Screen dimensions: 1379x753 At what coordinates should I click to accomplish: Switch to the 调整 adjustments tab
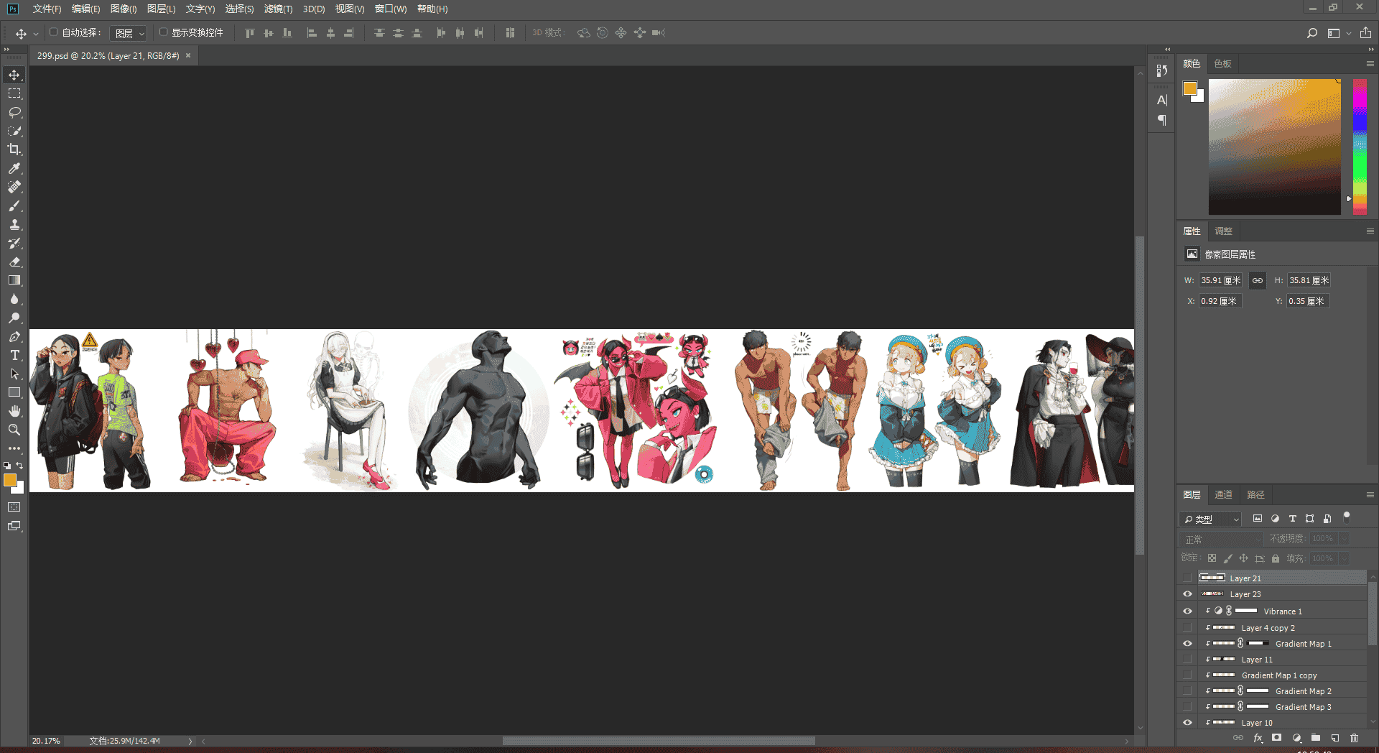1223,231
